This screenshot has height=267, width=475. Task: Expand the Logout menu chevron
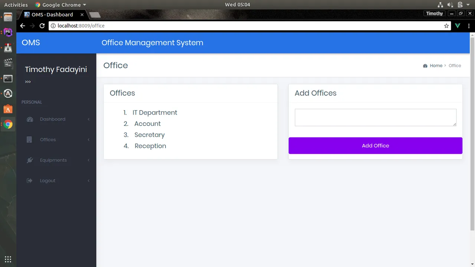coord(89,181)
